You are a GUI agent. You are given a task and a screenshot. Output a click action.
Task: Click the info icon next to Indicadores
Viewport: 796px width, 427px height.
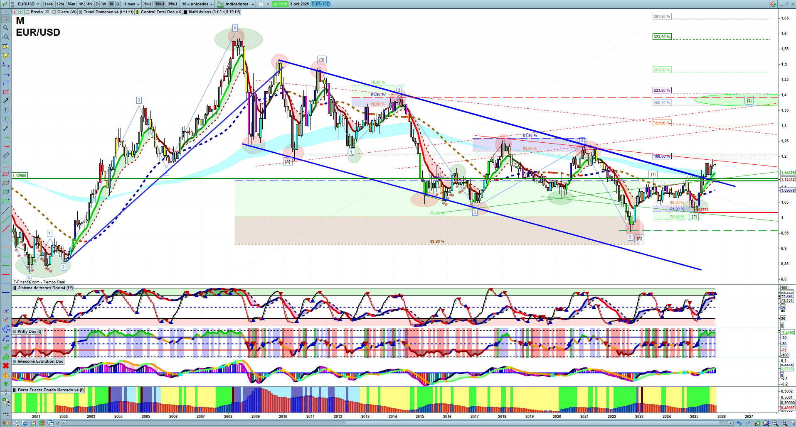[261, 4]
